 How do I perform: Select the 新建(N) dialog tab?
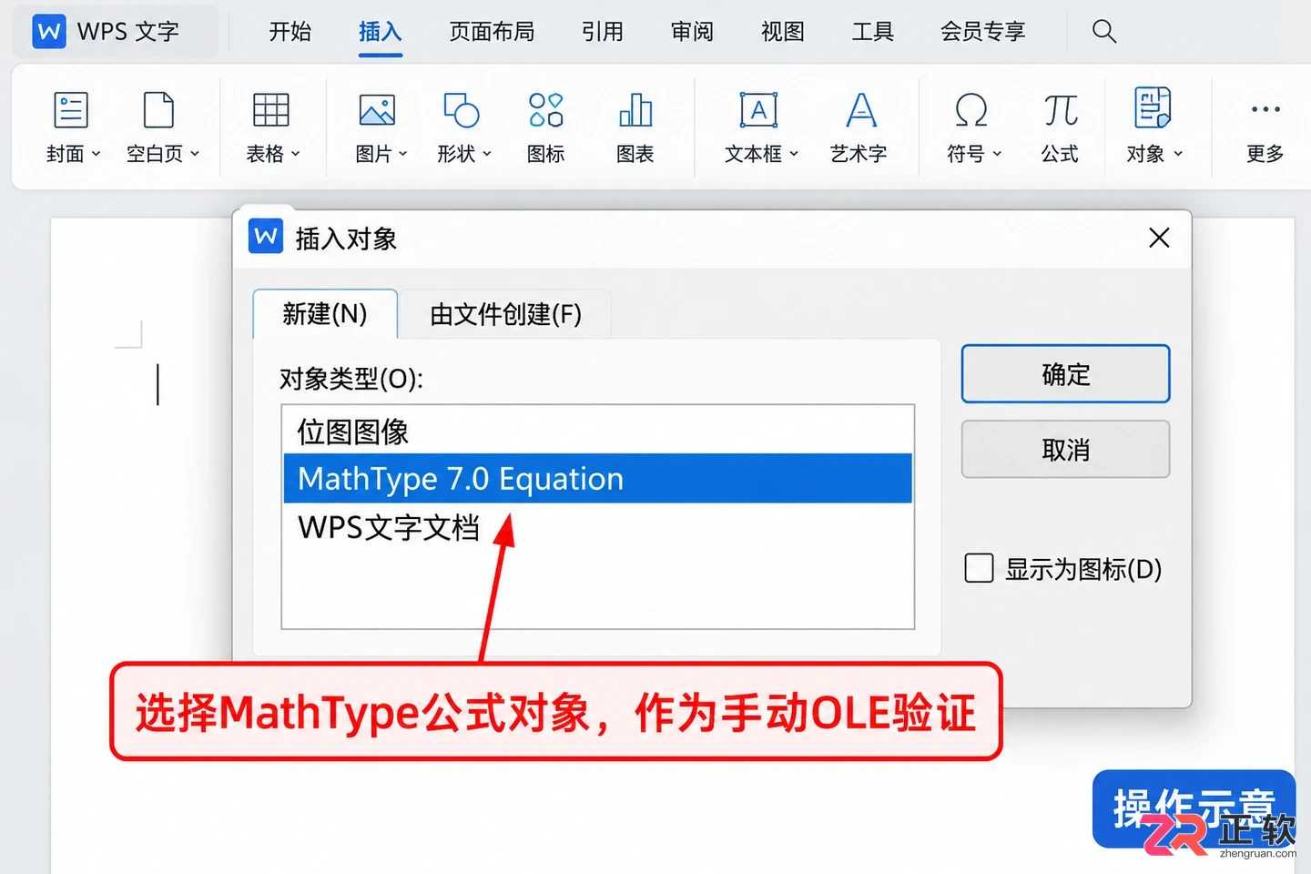point(325,314)
